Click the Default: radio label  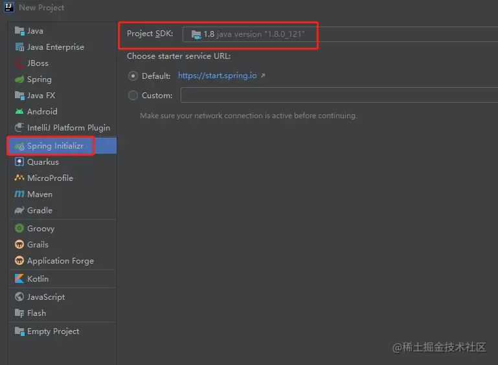(156, 76)
